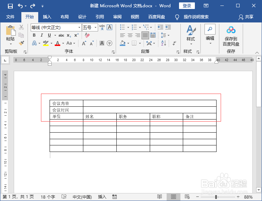Switch to the 设计 (Design) tab
Viewport: 262px width, 201px height.
pyautogui.click(x=82, y=17)
